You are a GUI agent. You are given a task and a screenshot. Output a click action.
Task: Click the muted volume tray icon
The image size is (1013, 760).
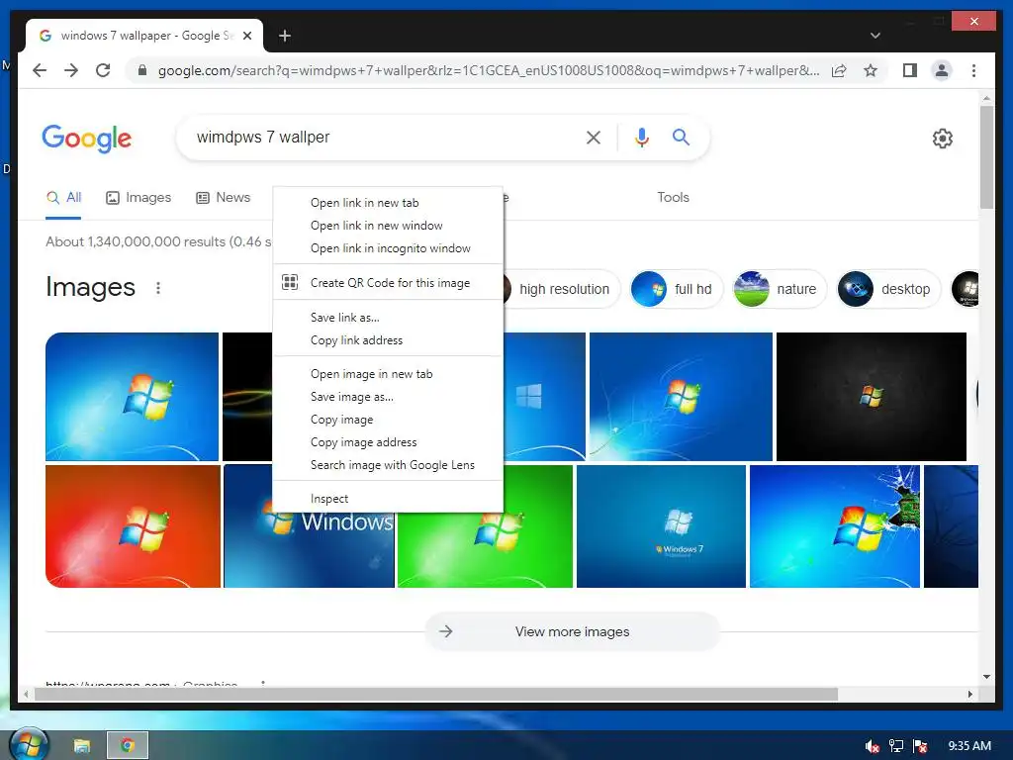tap(872, 746)
